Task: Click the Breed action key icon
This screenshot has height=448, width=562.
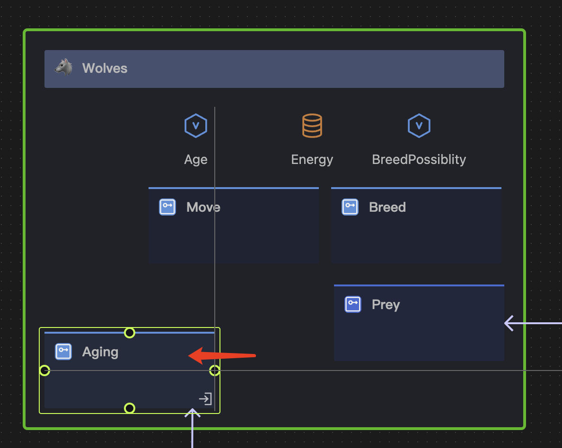Action: (350, 207)
